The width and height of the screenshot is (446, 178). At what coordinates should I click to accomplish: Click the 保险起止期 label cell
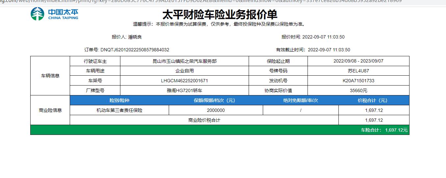coord(278,61)
